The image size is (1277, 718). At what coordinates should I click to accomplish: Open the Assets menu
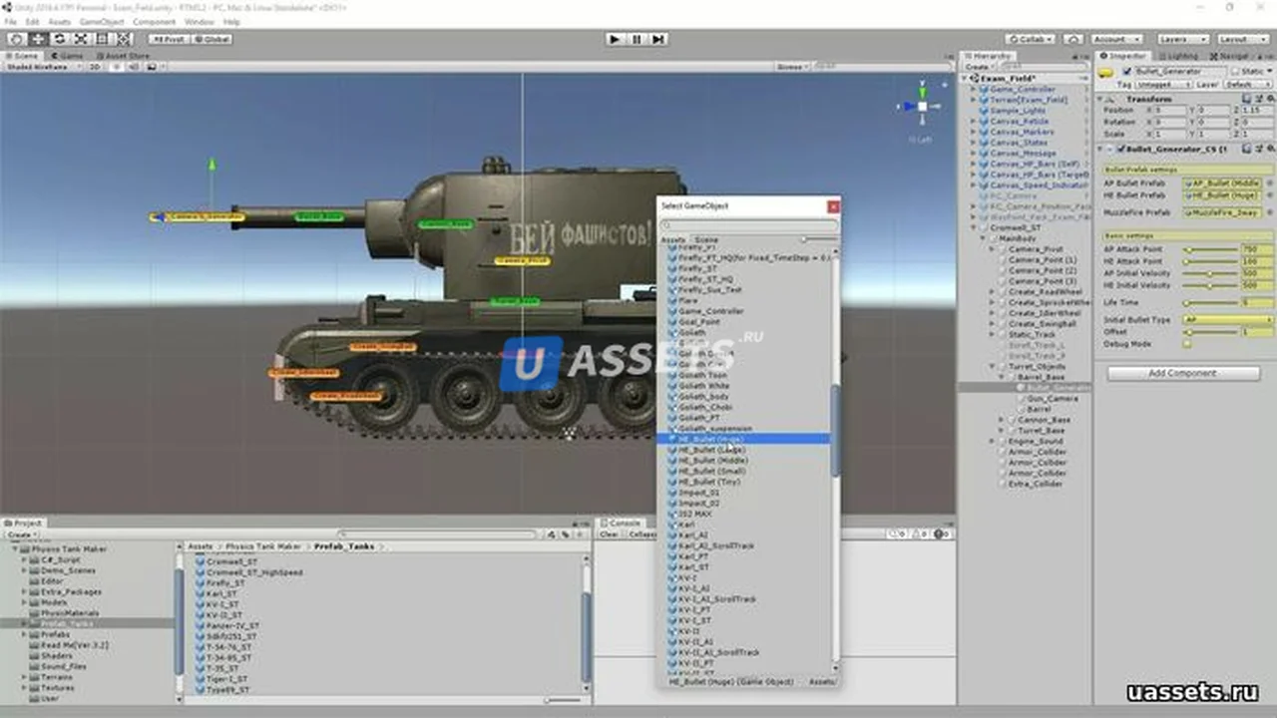tap(59, 22)
